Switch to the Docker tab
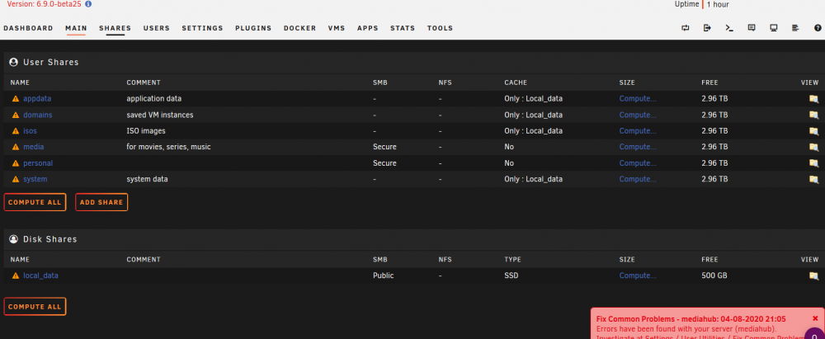The image size is (825, 339). [x=300, y=28]
